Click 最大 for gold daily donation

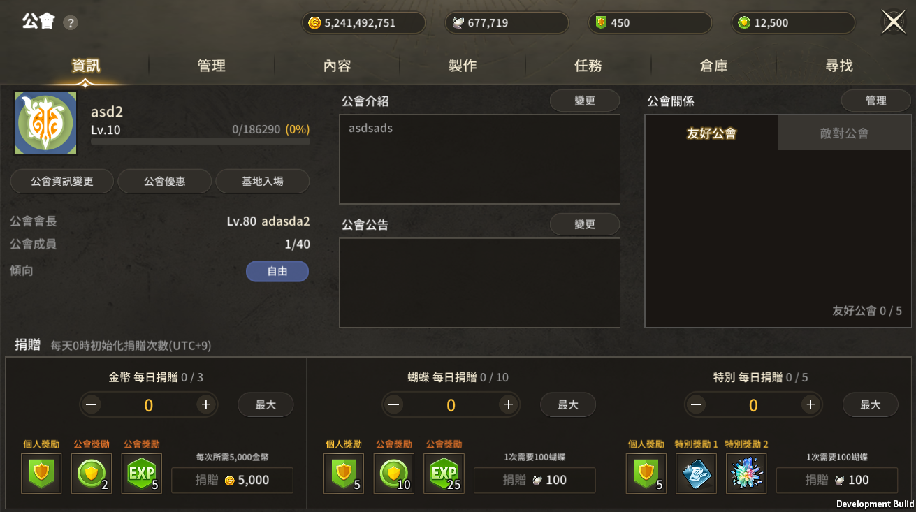266,404
